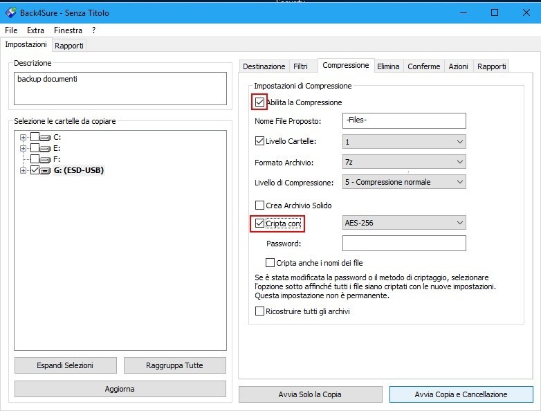This screenshot has height=411, width=541.
Task: Click the G: (ESD-USB) drive icon
Action: click(46, 170)
